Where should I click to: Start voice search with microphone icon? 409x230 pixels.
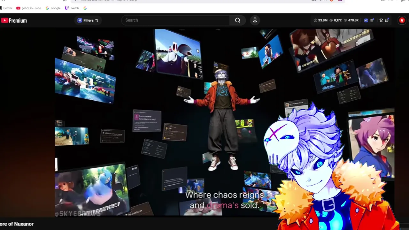click(255, 20)
